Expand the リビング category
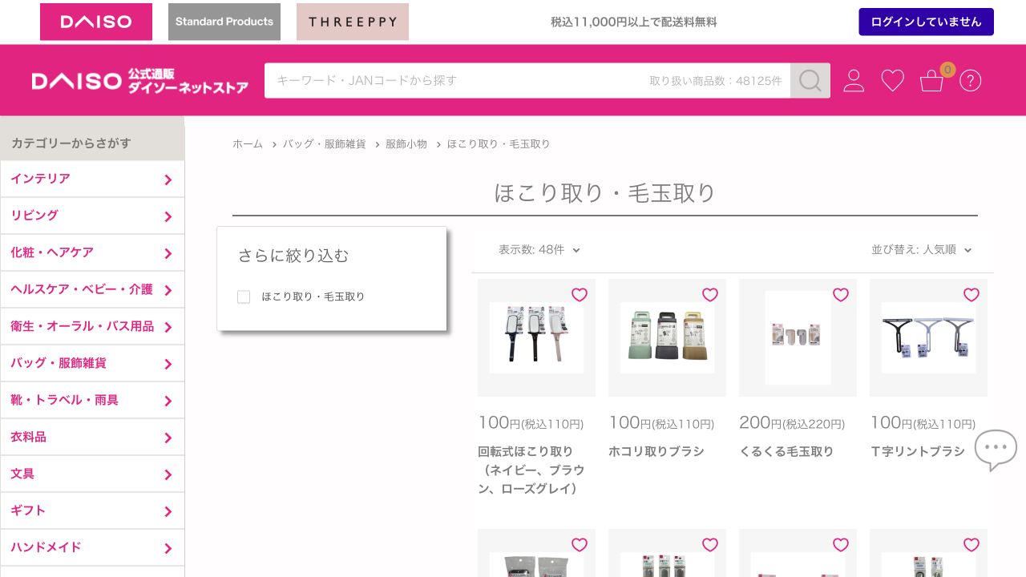1026x577 pixels. coord(92,216)
